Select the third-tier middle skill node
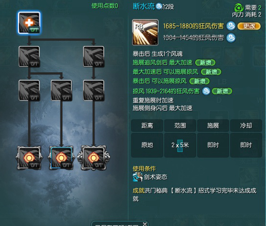266x226 pixels. pos(62,91)
